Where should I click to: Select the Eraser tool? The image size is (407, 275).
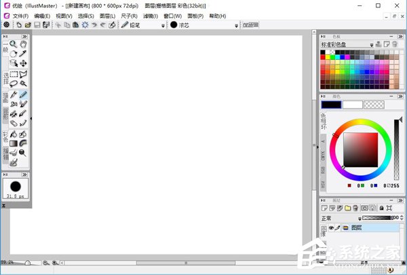[x=14, y=123]
